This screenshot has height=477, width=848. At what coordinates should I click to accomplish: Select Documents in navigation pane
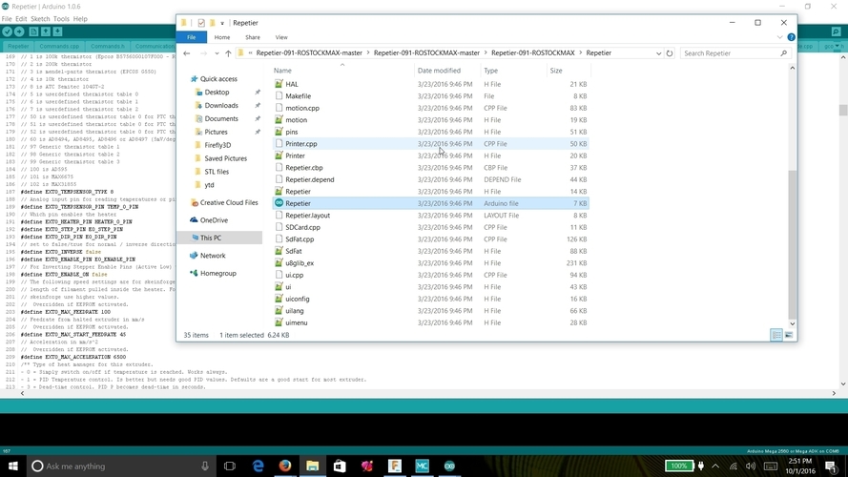point(221,118)
